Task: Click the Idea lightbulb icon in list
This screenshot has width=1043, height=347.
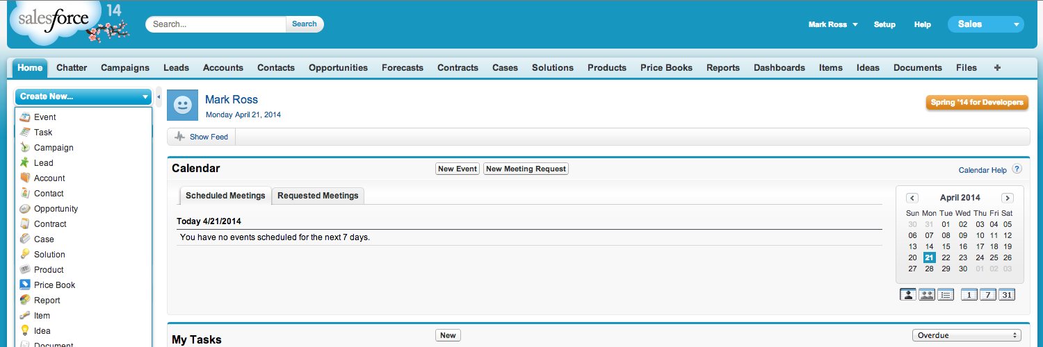Action: coord(25,331)
